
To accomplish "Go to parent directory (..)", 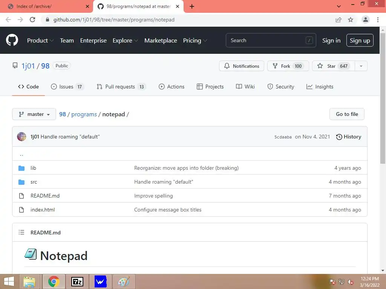I will pos(21,155).
